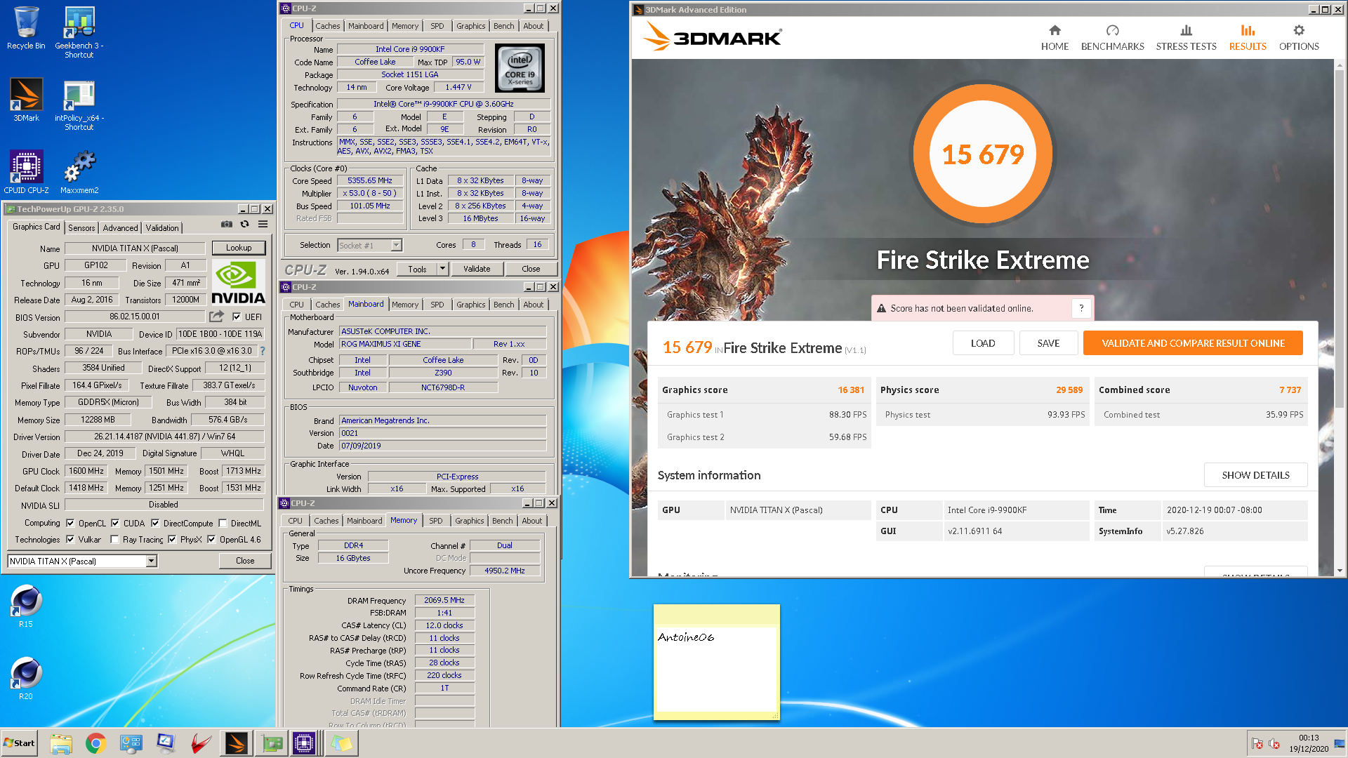The height and width of the screenshot is (758, 1348).
Task: Take a GPU-Z screenshot with the camera icon
Action: point(227,224)
